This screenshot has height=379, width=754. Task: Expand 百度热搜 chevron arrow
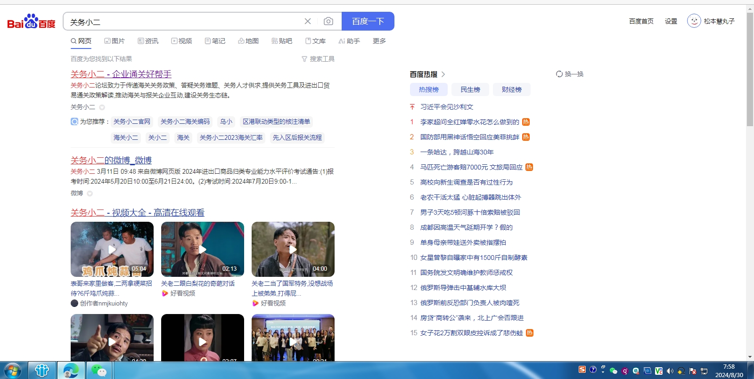[443, 74]
